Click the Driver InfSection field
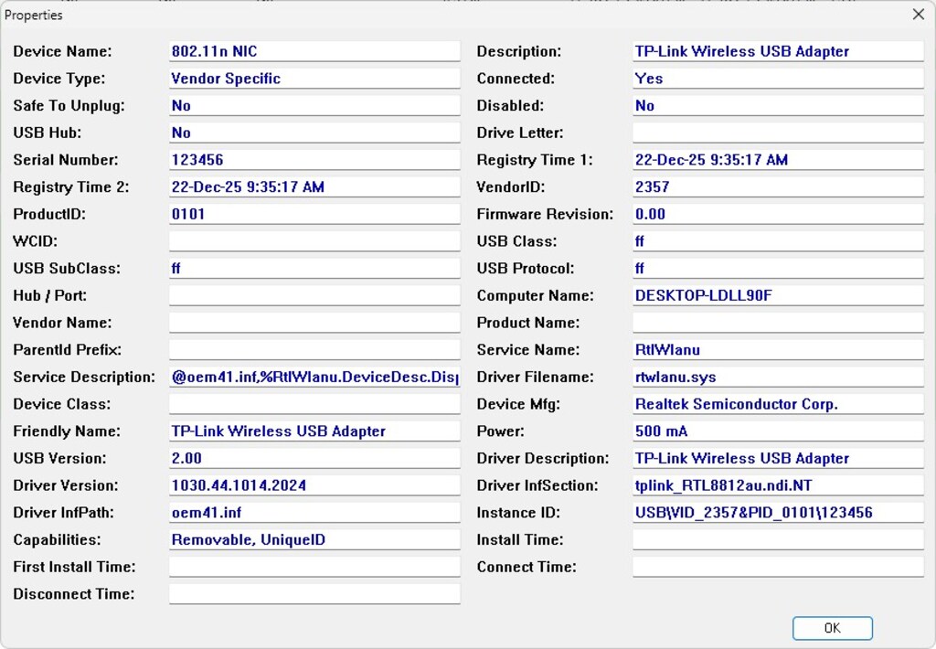 [x=778, y=485]
